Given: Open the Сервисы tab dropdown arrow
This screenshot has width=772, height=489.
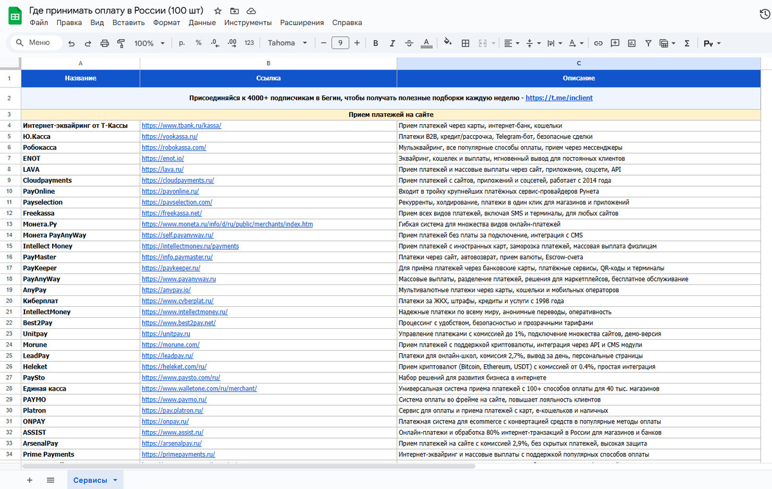Looking at the screenshot, I should [115, 480].
